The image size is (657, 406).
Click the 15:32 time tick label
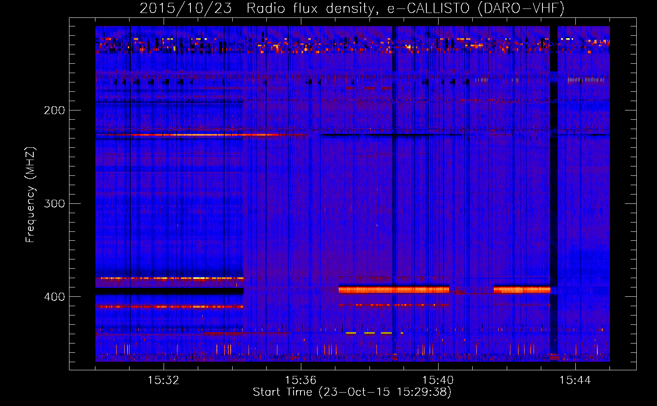click(x=164, y=380)
